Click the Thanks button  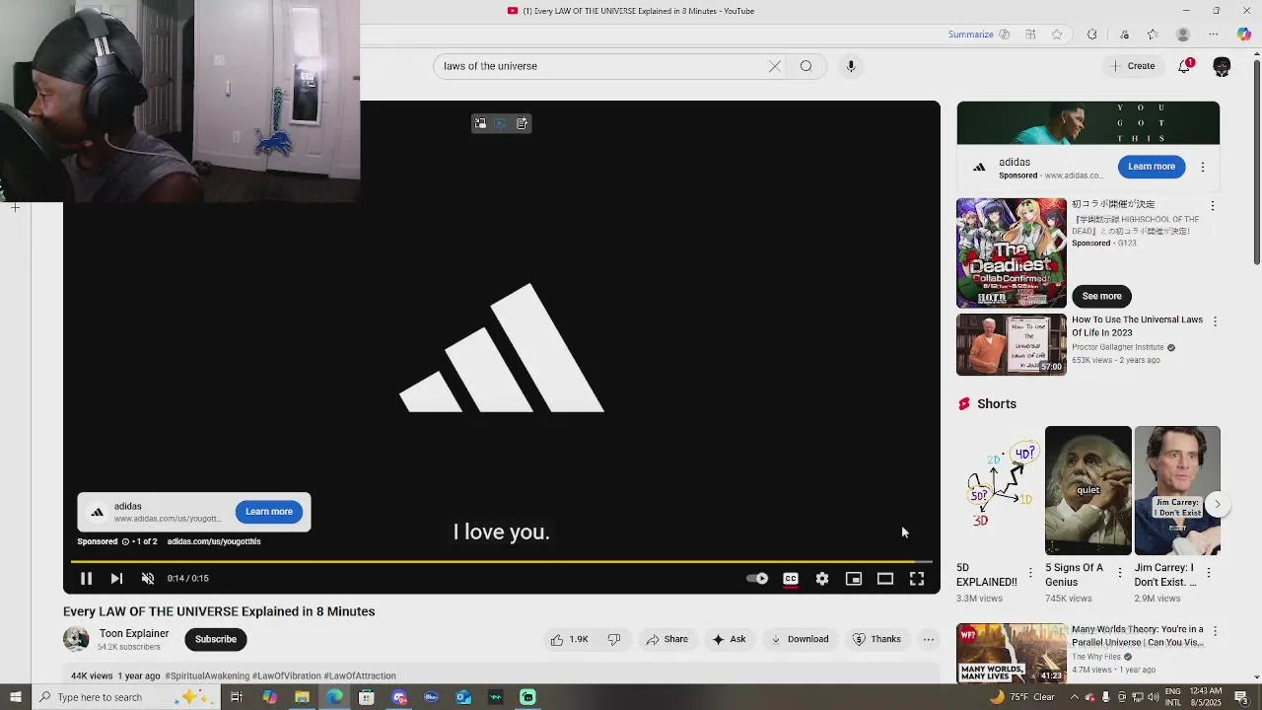(877, 639)
